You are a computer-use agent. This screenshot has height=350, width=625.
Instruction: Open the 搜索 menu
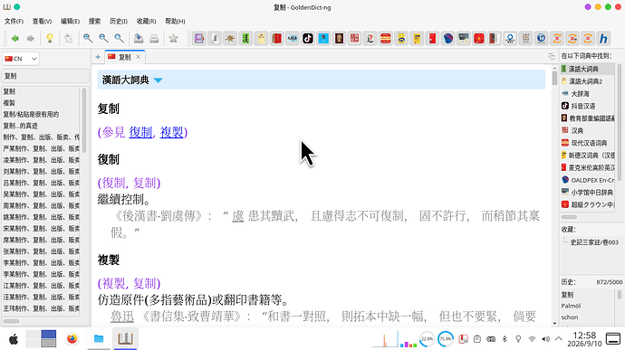point(94,21)
